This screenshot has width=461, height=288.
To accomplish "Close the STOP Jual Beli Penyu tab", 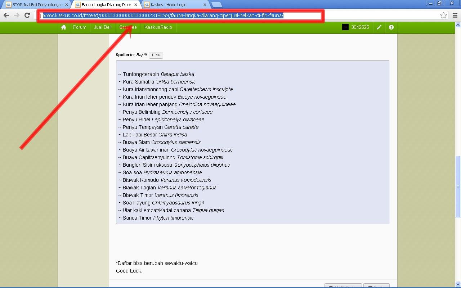I will (67, 5).
